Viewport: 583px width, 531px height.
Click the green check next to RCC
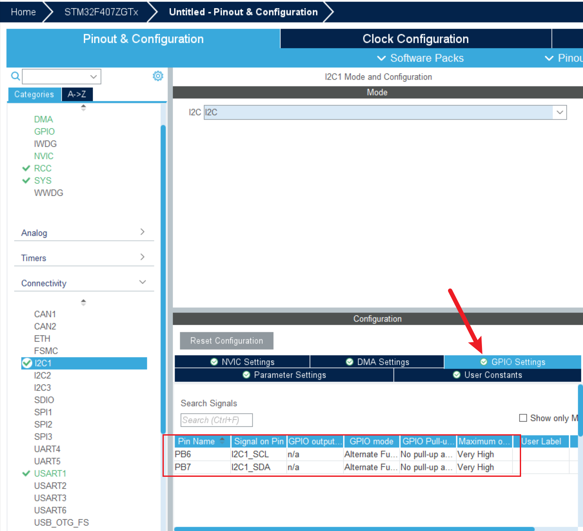[26, 168]
